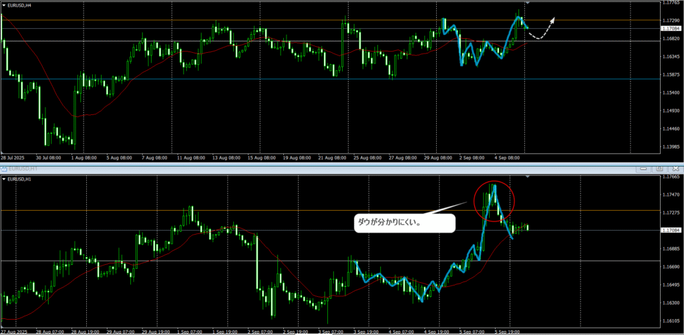This screenshot has height=335, width=684.
Task: Click the 1.16495 price on H1 scale
Action: point(672,285)
